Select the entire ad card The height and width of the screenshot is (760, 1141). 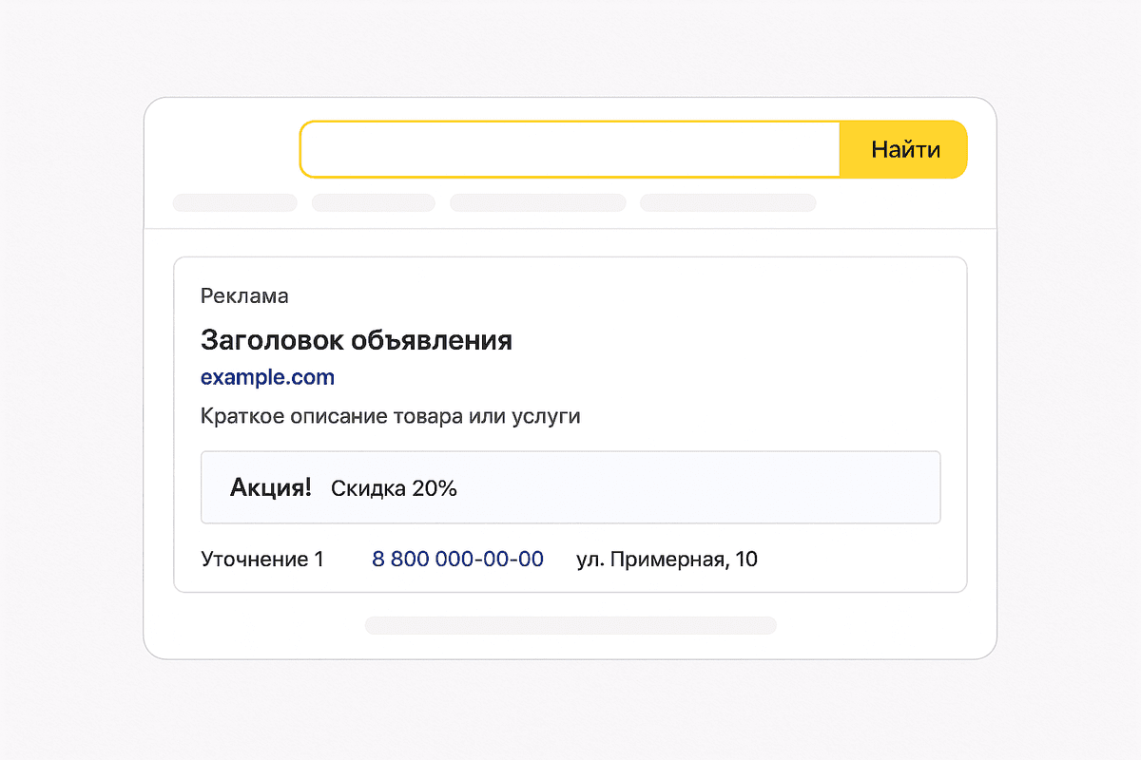(570, 423)
